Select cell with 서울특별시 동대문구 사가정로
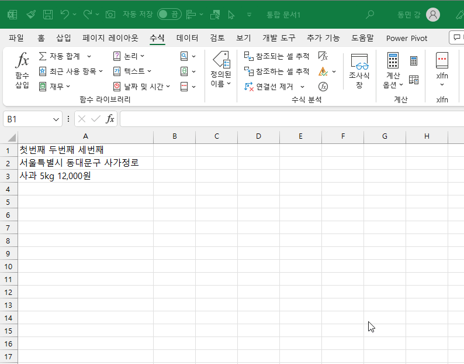 coord(85,163)
